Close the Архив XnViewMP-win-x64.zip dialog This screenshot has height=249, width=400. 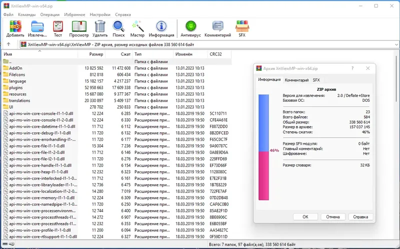point(367,68)
